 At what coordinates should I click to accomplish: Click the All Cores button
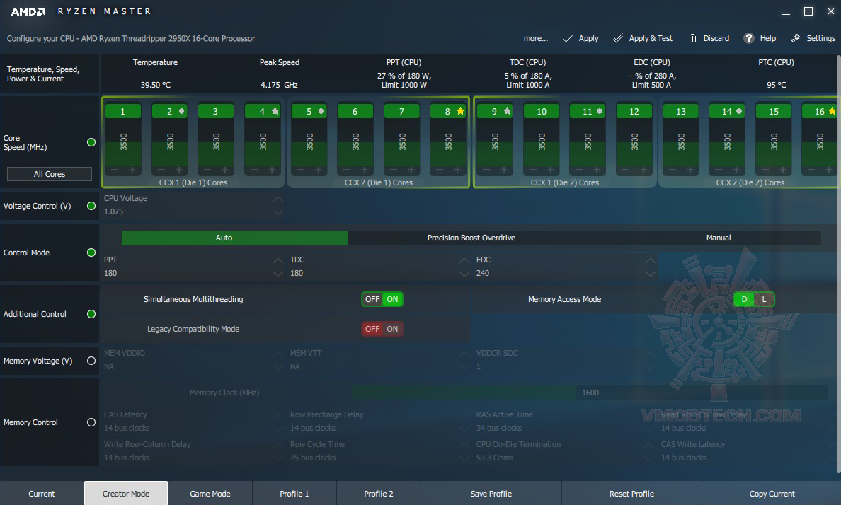(x=50, y=174)
